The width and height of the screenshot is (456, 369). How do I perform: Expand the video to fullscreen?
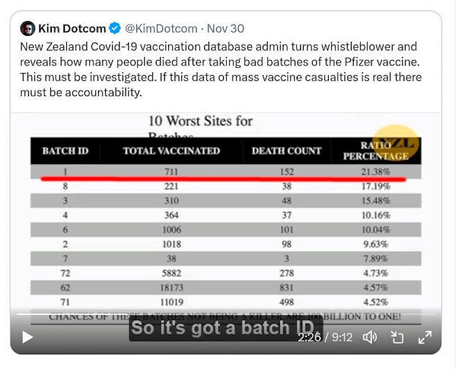(x=425, y=337)
